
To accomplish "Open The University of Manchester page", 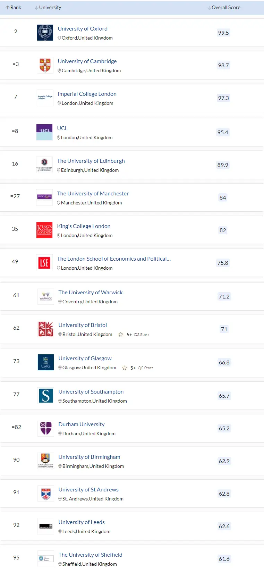I will (93, 193).
